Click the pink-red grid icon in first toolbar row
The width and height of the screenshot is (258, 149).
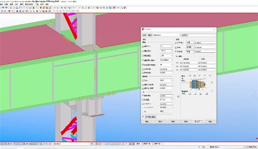coord(114,8)
